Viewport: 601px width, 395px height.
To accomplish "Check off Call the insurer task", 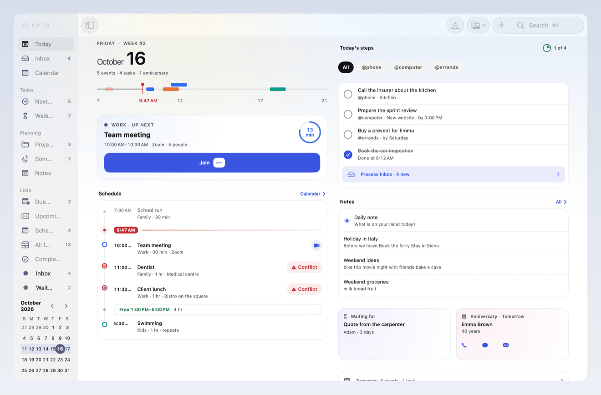I will (348, 94).
